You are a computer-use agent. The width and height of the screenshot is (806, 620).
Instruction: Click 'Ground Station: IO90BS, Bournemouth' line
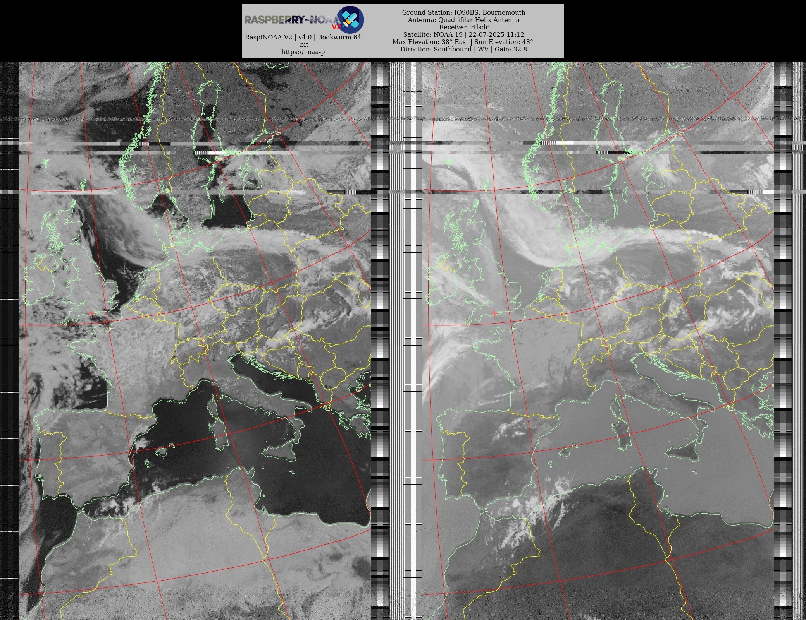click(463, 12)
